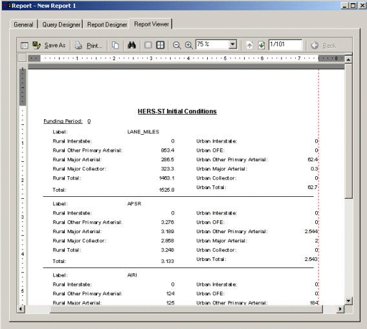
Task: Click the value 853.4
Action: [168, 150]
